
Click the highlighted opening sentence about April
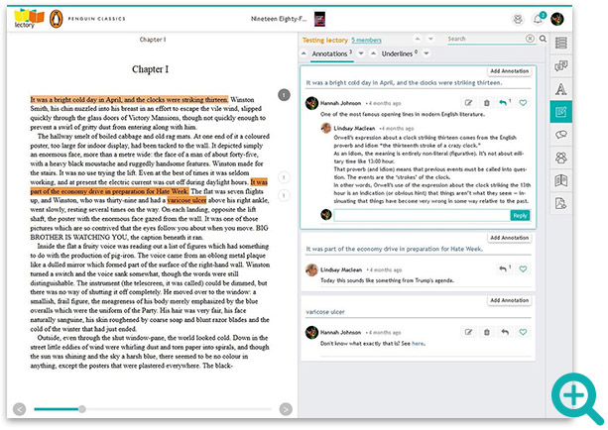click(x=129, y=99)
